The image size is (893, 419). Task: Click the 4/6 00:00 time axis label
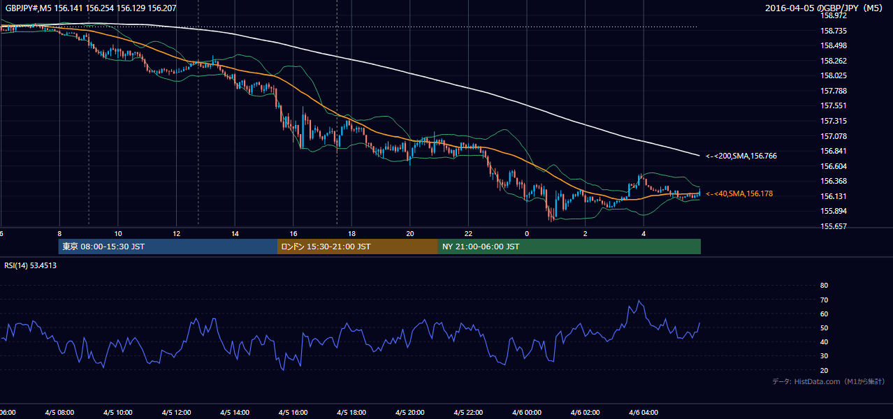(527, 413)
